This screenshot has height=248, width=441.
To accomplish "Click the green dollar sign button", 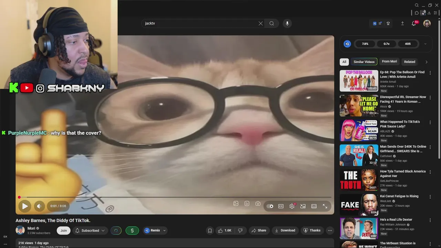I will coord(132,230).
